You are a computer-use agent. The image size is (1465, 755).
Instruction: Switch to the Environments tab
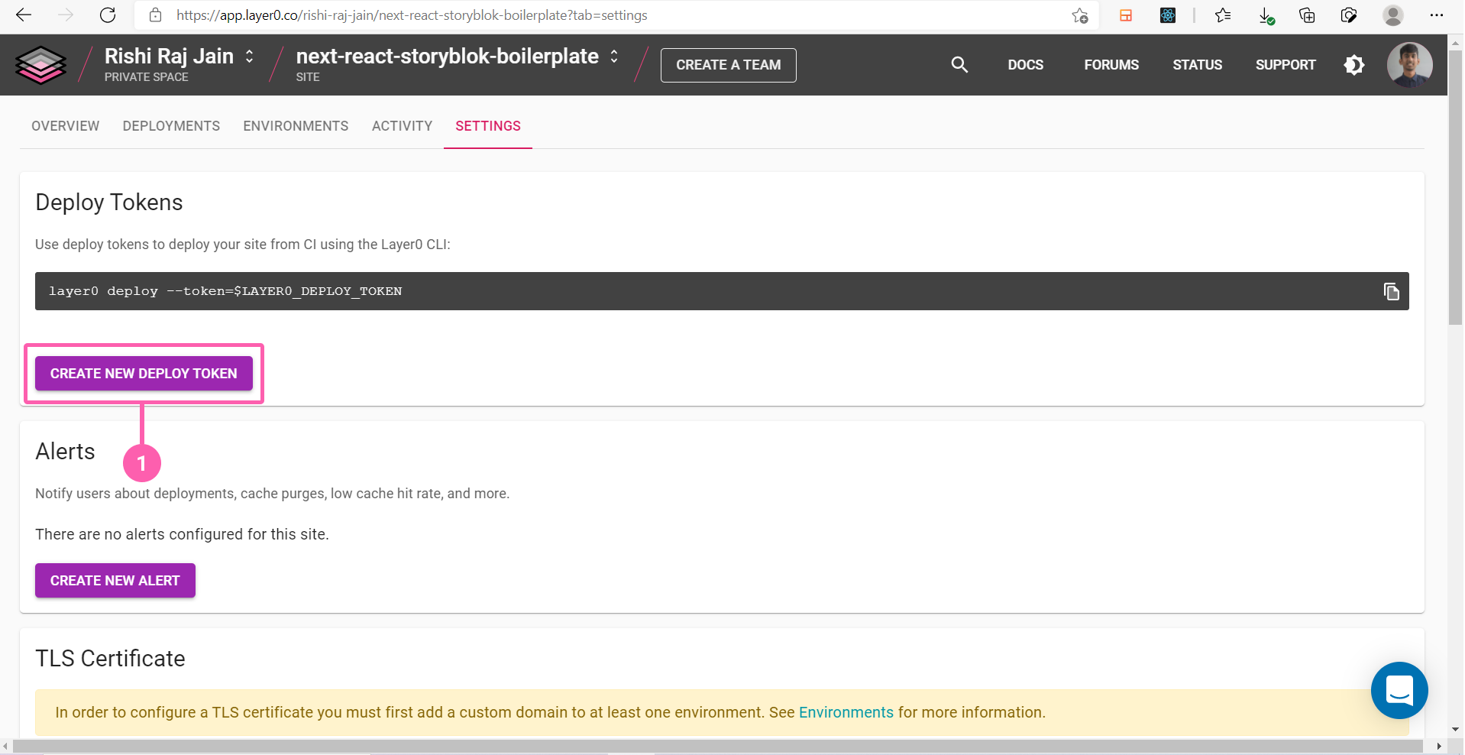(296, 126)
